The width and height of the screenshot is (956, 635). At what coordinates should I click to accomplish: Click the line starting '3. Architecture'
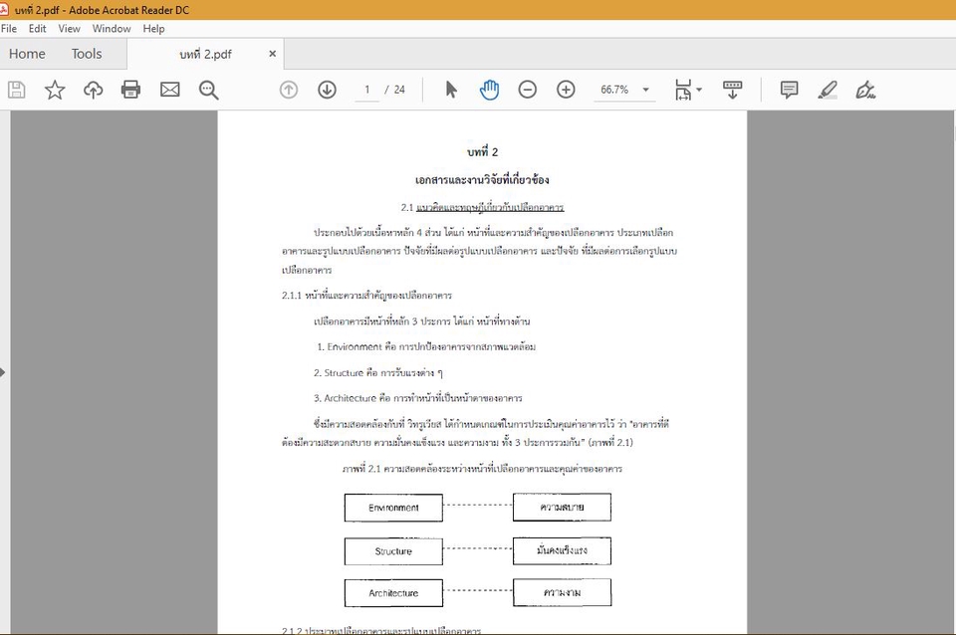(x=417, y=398)
